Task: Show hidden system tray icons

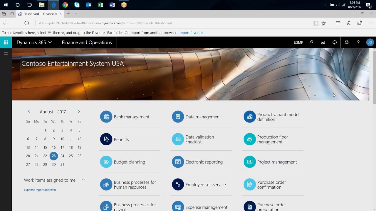Action: click(x=326, y=5)
